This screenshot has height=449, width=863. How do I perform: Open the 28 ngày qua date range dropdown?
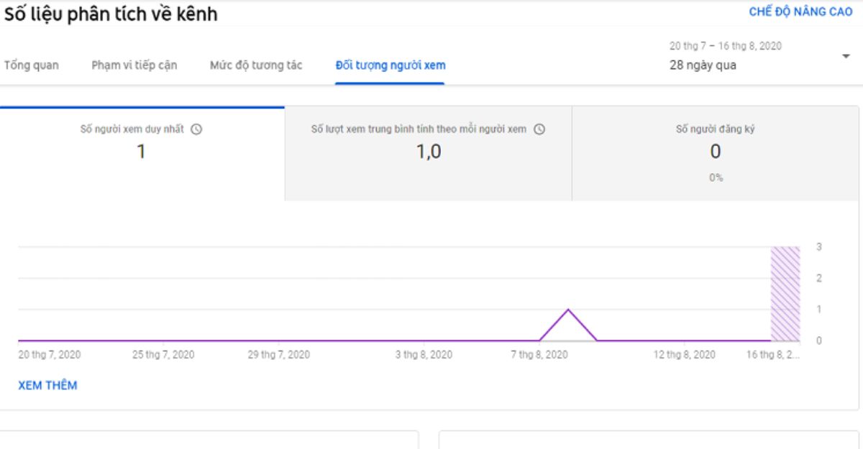pyautogui.click(x=759, y=56)
